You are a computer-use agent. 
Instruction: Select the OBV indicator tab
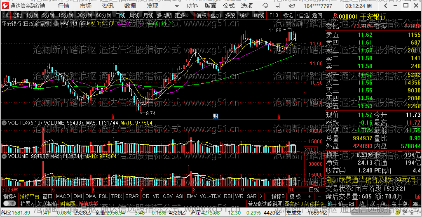pos(168,196)
